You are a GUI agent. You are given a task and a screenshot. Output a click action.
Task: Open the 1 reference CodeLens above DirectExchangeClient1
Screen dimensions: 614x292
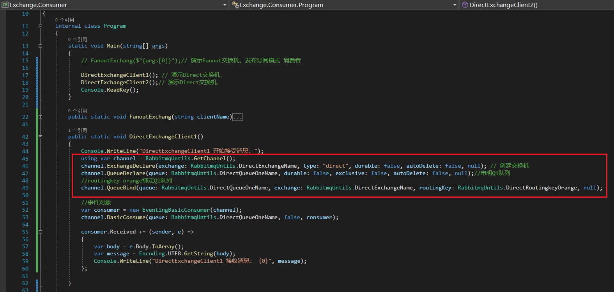click(x=78, y=130)
